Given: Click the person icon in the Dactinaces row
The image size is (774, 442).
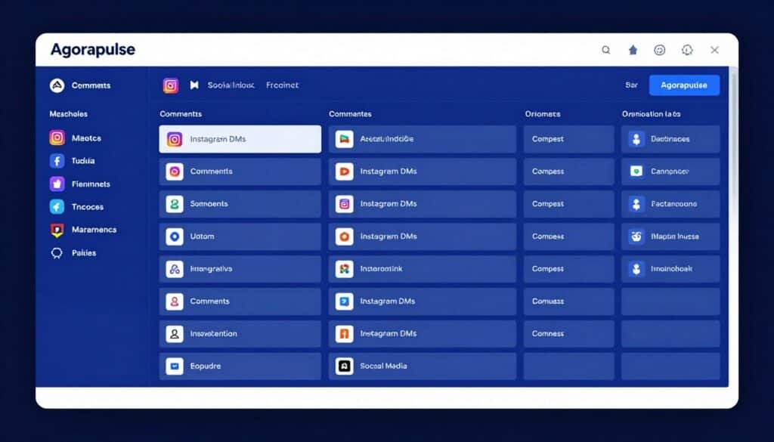Looking at the screenshot, I should [x=636, y=139].
